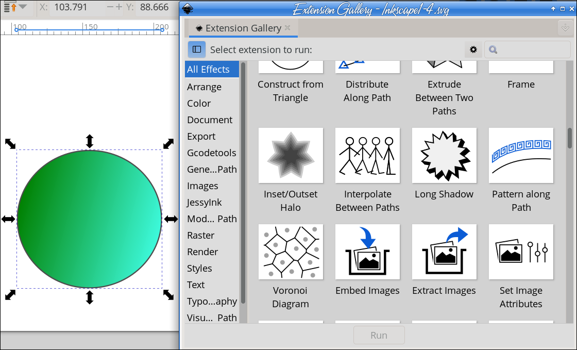The width and height of the screenshot is (577, 350).
Task: Click the top-left scale handle of selection
Action: point(10,143)
